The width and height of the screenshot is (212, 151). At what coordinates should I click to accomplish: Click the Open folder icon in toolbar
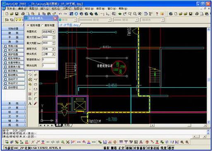tap(12, 14)
